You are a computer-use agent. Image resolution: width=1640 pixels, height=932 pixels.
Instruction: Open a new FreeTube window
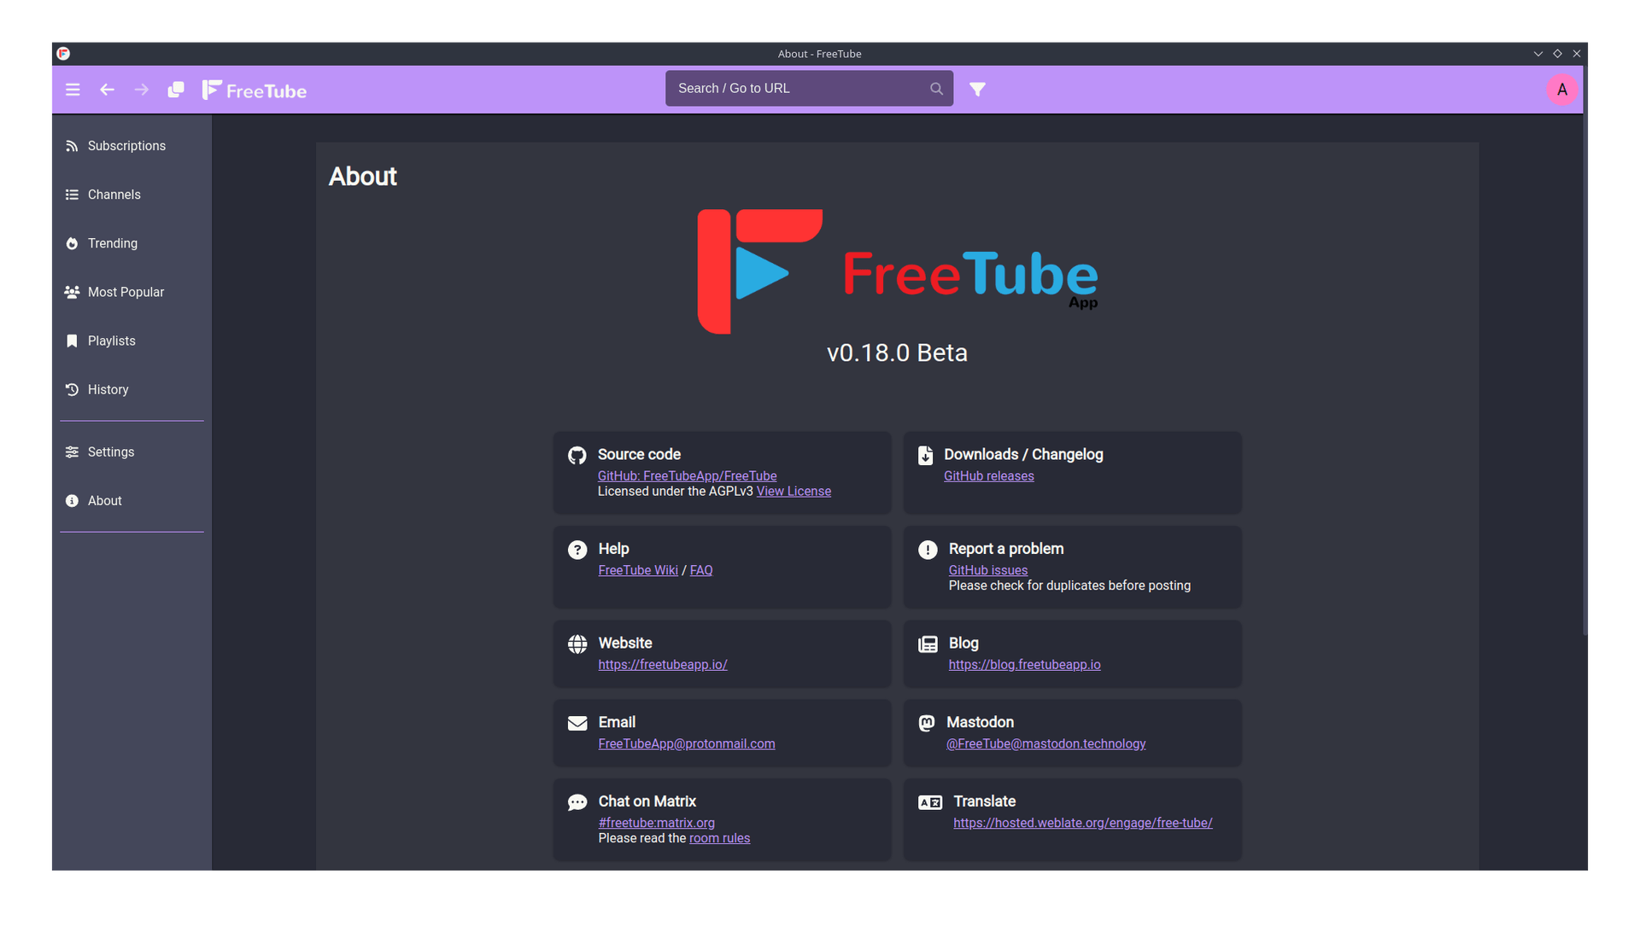tap(176, 89)
